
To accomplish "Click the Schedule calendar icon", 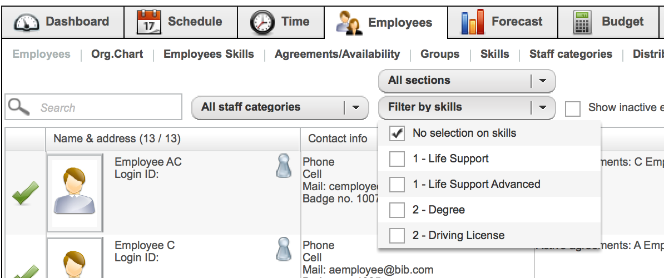I will click(x=148, y=22).
